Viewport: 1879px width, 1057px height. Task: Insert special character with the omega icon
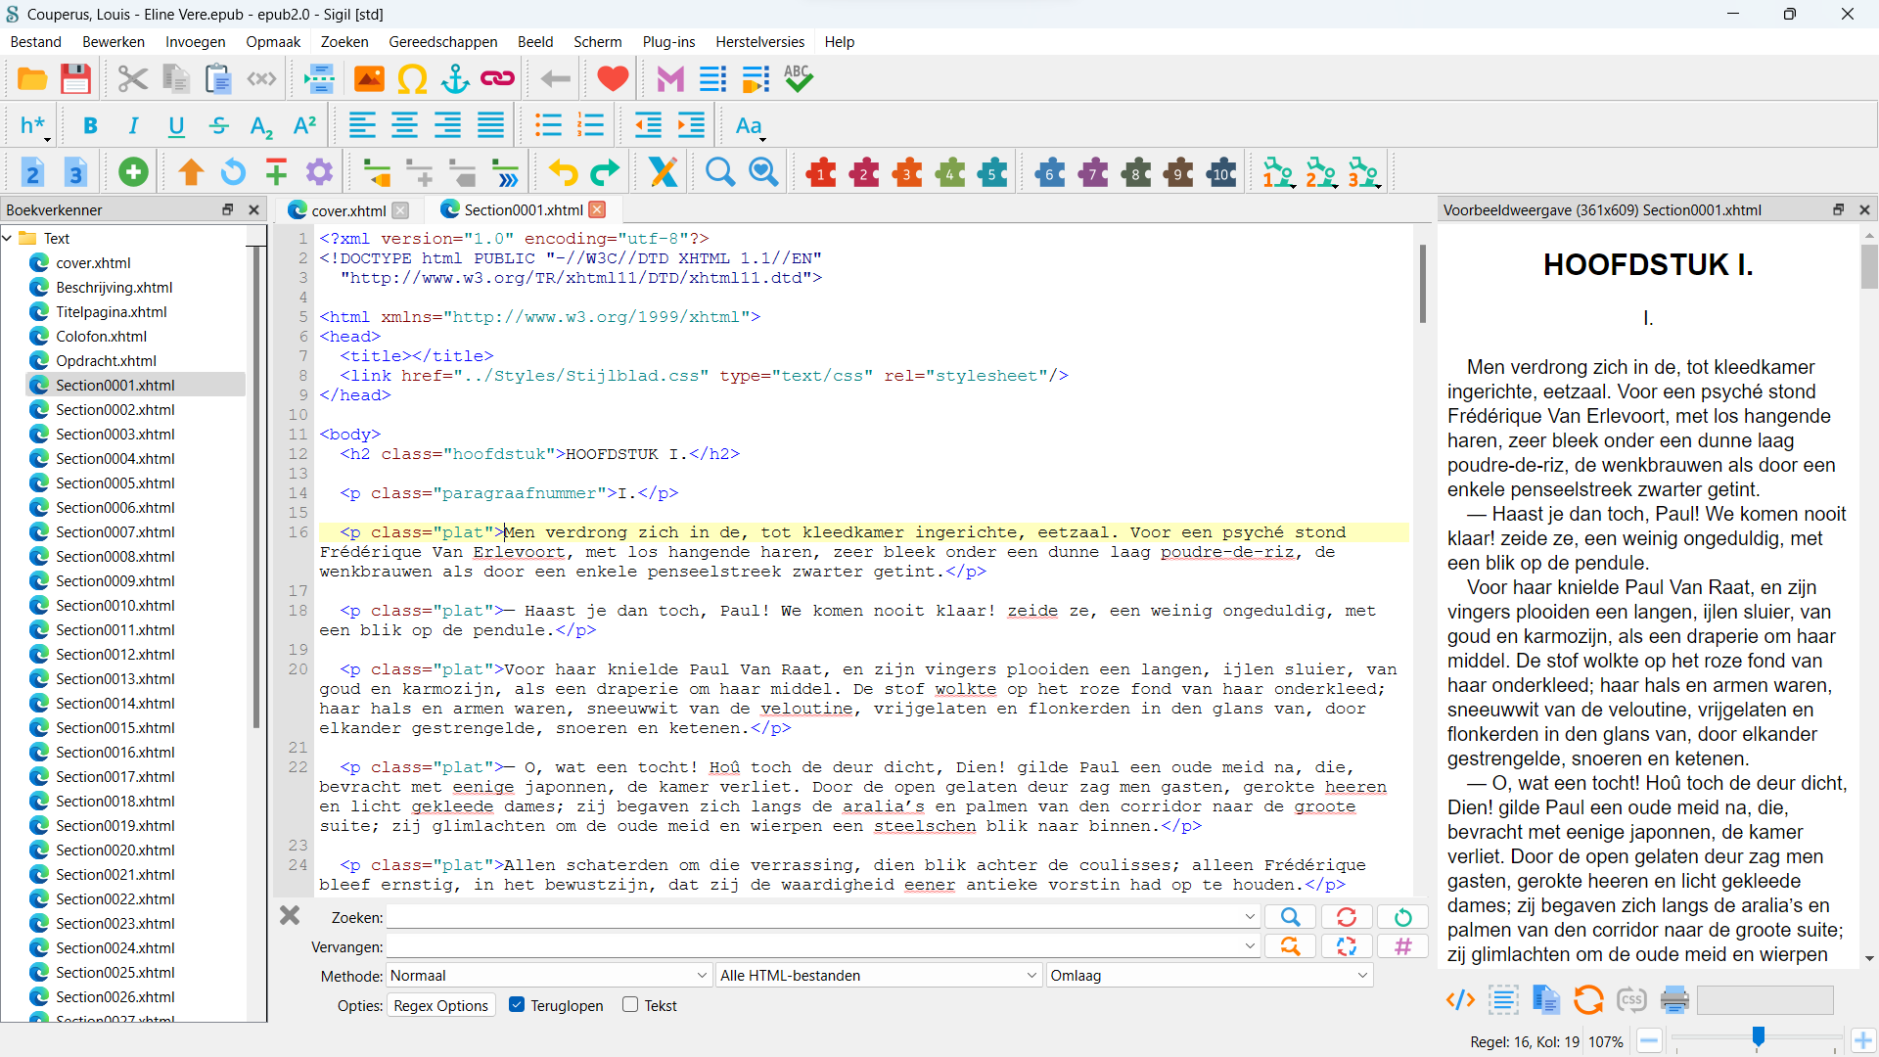pyautogui.click(x=412, y=78)
